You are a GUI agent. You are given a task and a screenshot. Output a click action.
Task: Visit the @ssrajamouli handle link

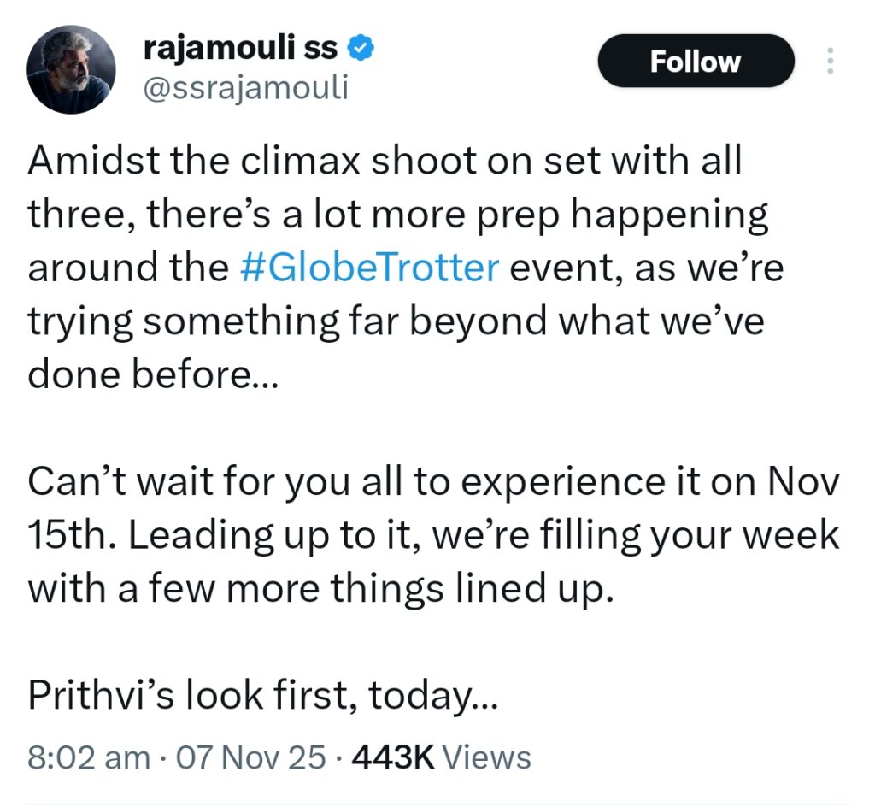[x=244, y=87]
